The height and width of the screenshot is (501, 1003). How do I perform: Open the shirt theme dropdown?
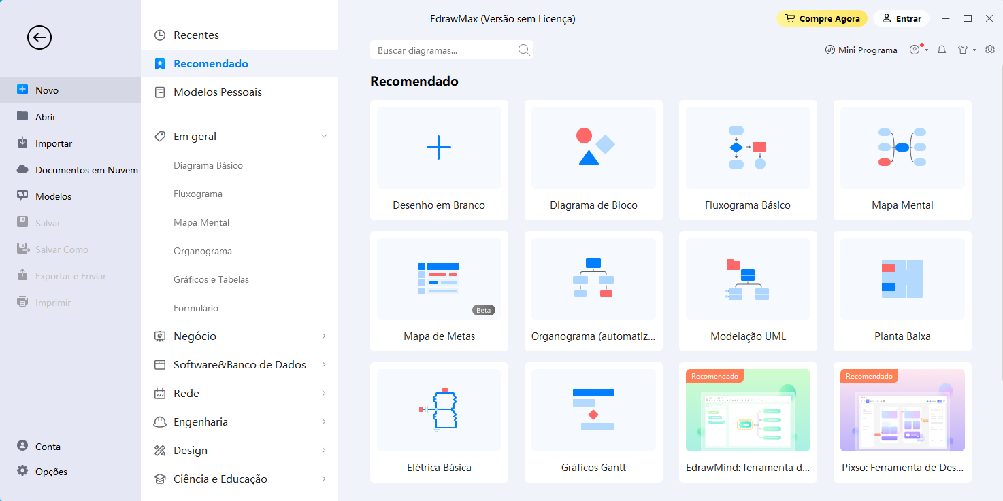966,50
